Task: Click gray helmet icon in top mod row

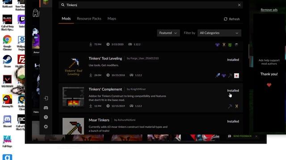Action: (x=236, y=44)
